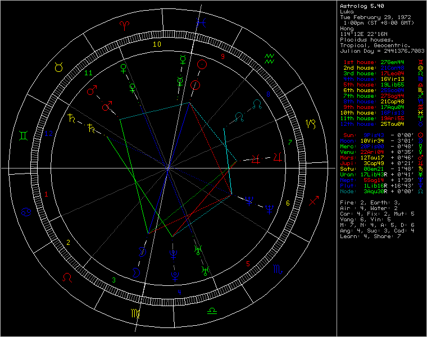The height and width of the screenshot is (337, 427).
Task: Click the outermost blue Neptune trident in the chart
Action: click(269, 209)
